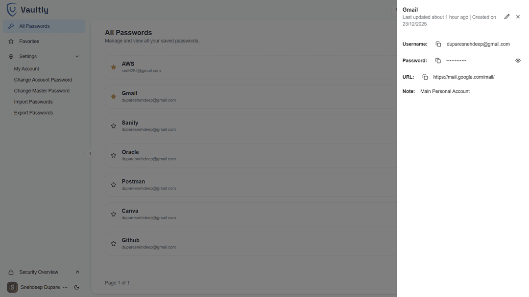529x297 pixels.
Task: Toggle dark mode with moon icon
Action: click(x=76, y=287)
